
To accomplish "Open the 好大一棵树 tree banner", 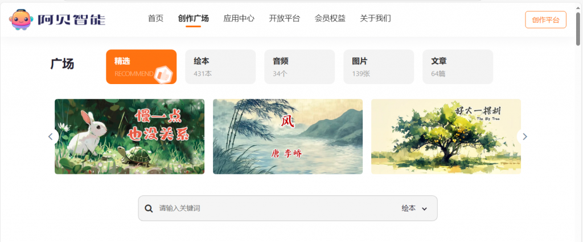I will [446, 136].
